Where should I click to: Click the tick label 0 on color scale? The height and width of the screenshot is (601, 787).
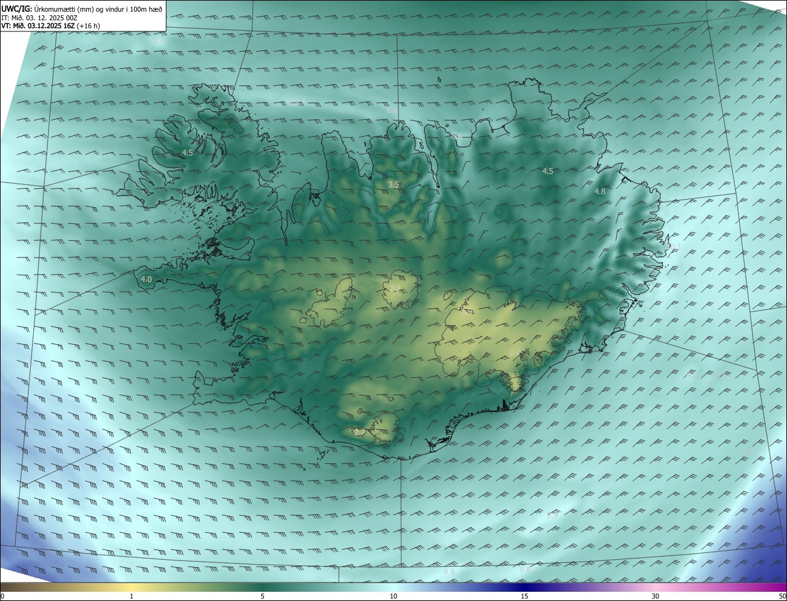point(2,596)
